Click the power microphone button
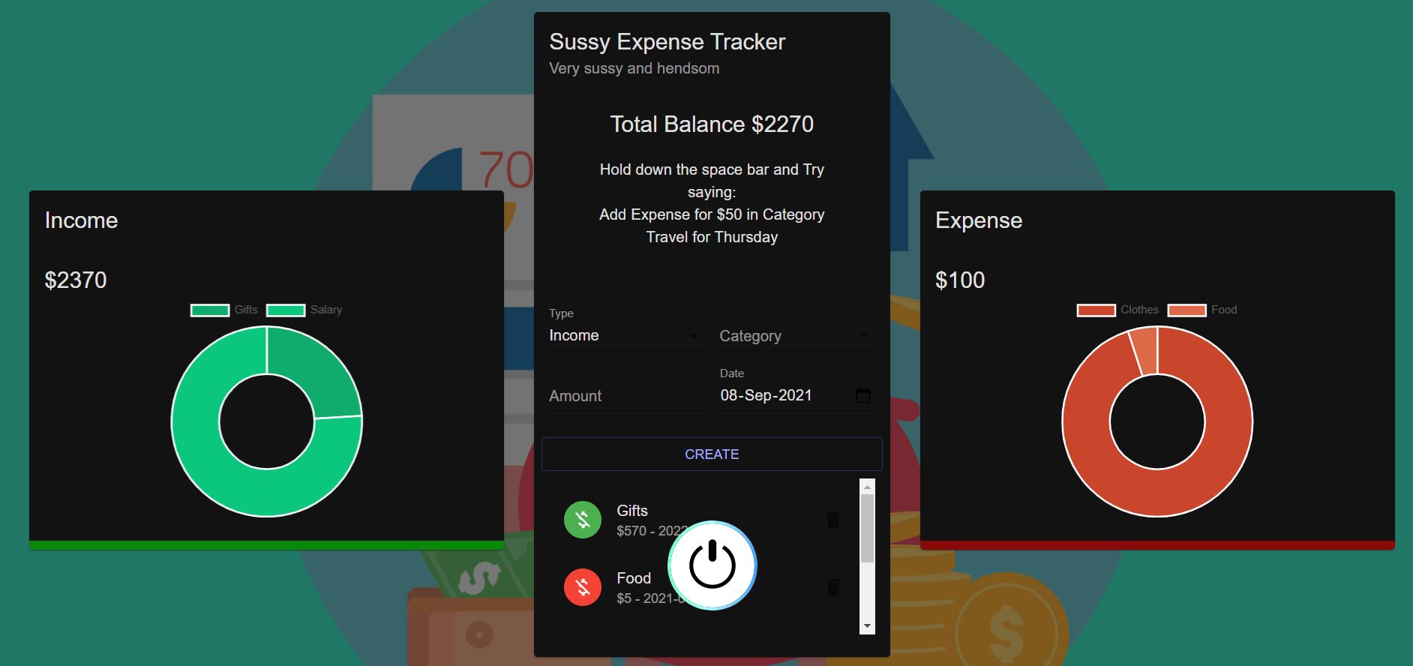The image size is (1413, 666). tap(712, 565)
